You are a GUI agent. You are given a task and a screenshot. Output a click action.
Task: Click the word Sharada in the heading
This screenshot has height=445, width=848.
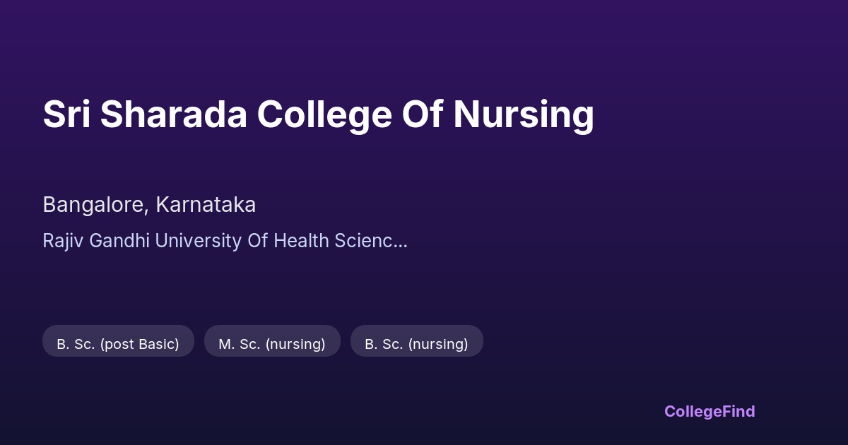pos(173,114)
